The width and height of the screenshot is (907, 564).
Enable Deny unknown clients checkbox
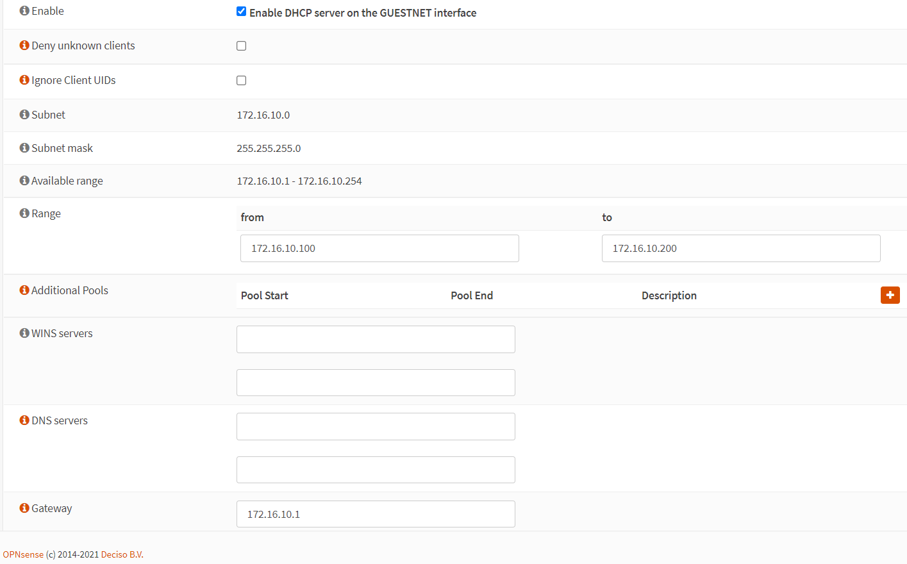pos(241,46)
